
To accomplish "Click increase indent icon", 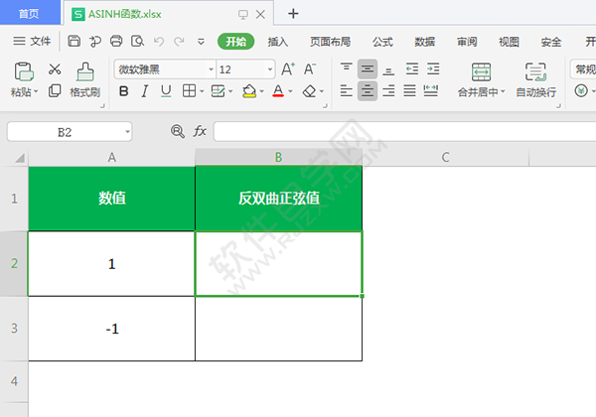I will point(433,69).
